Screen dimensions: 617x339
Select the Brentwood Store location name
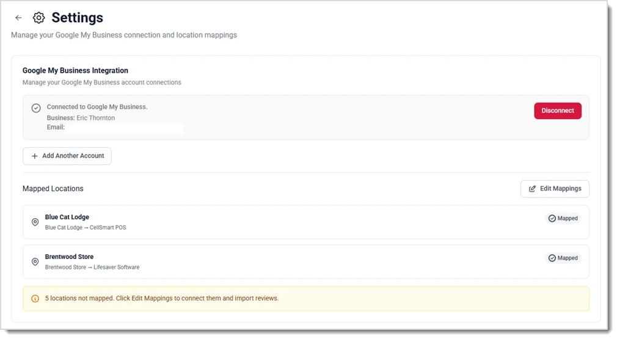pos(69,257)
